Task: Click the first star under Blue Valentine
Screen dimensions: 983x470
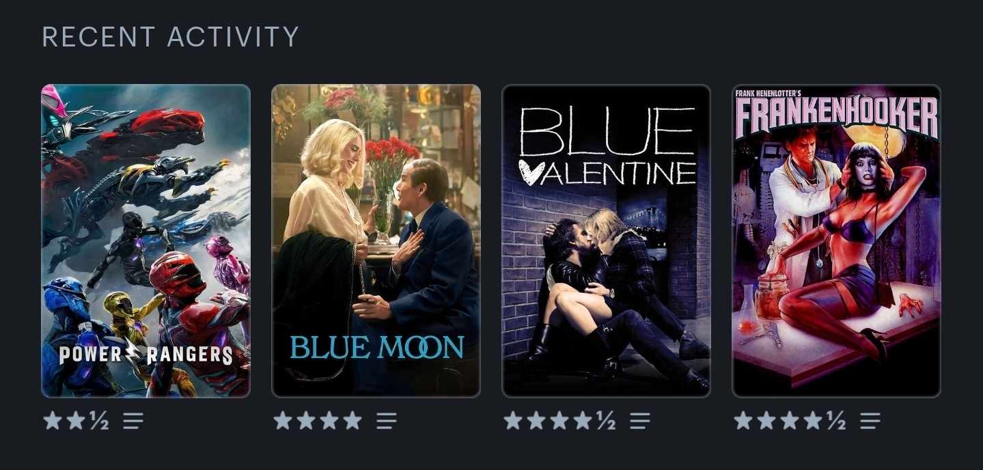Action: click(513, 420)
